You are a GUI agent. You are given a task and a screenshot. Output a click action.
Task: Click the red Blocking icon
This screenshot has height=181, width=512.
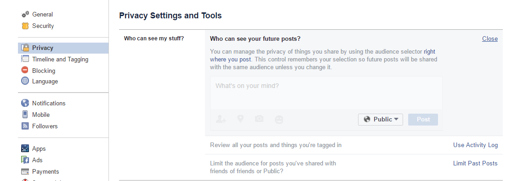[25, 70]
